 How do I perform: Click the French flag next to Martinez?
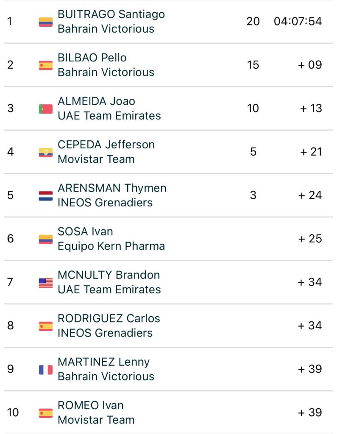point(45,370)
